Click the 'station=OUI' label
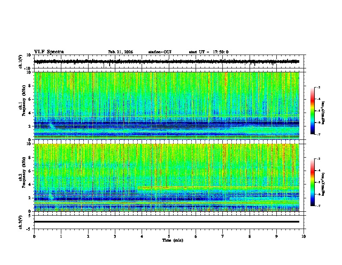Screen dimensions: 342x265 pyautogui.click(x=160, y=52)
